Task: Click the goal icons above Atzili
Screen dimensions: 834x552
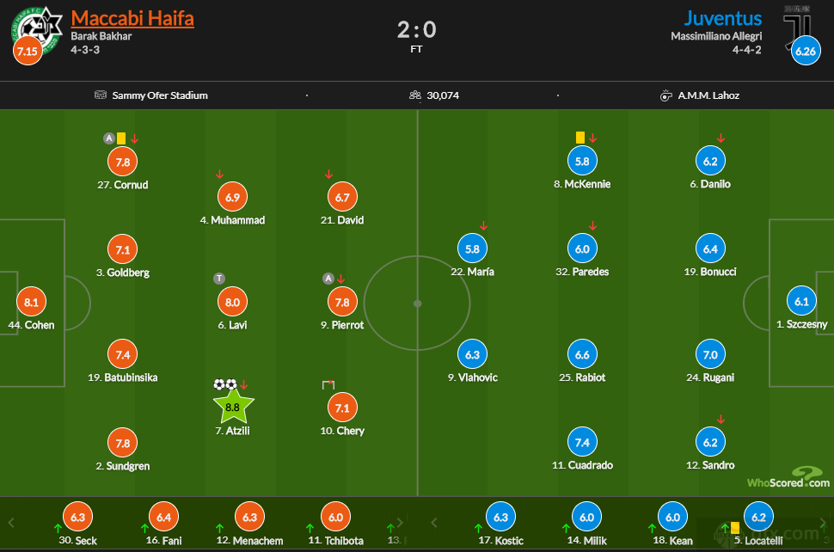Action: [x=225, y=384]
